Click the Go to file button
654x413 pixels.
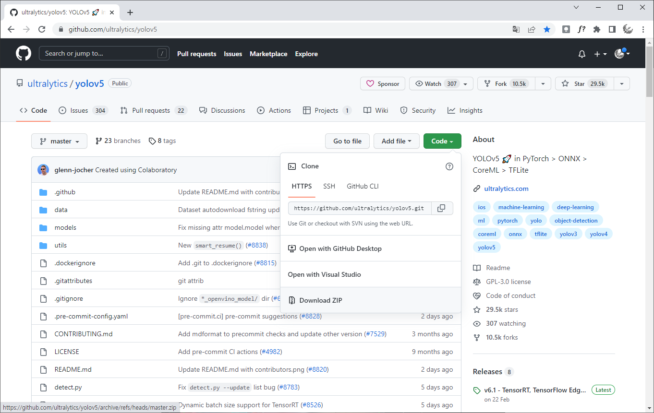coord(347,141)
